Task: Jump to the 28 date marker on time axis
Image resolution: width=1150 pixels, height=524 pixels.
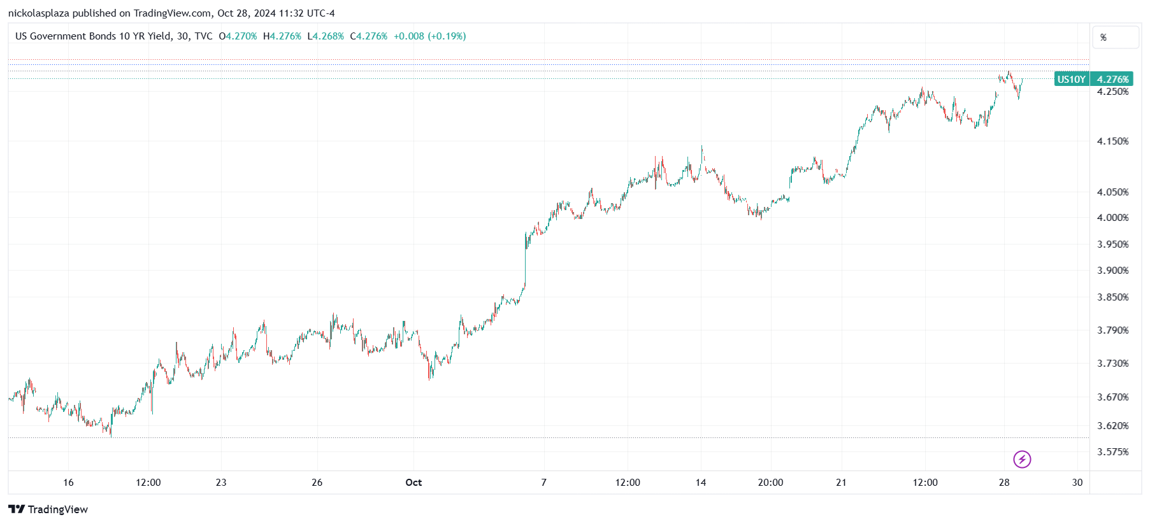Action: (1004, 483)
